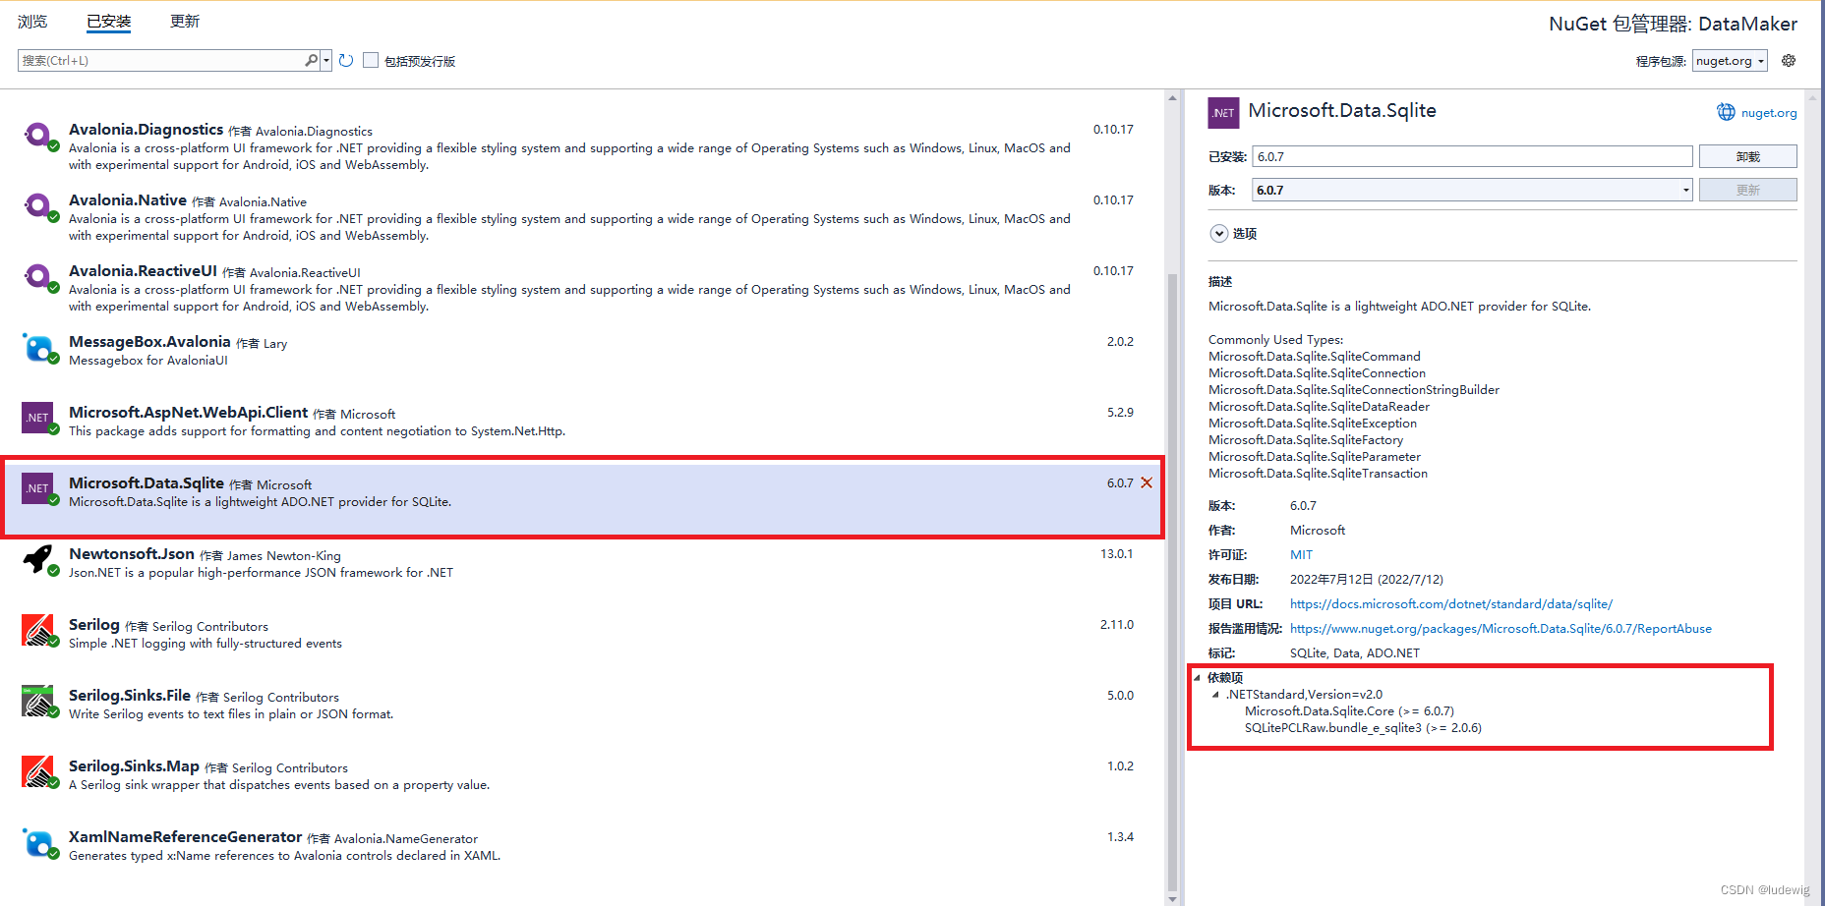
Task: Click the list scrollbar up arrow
Action: [x=1172, y=97]
